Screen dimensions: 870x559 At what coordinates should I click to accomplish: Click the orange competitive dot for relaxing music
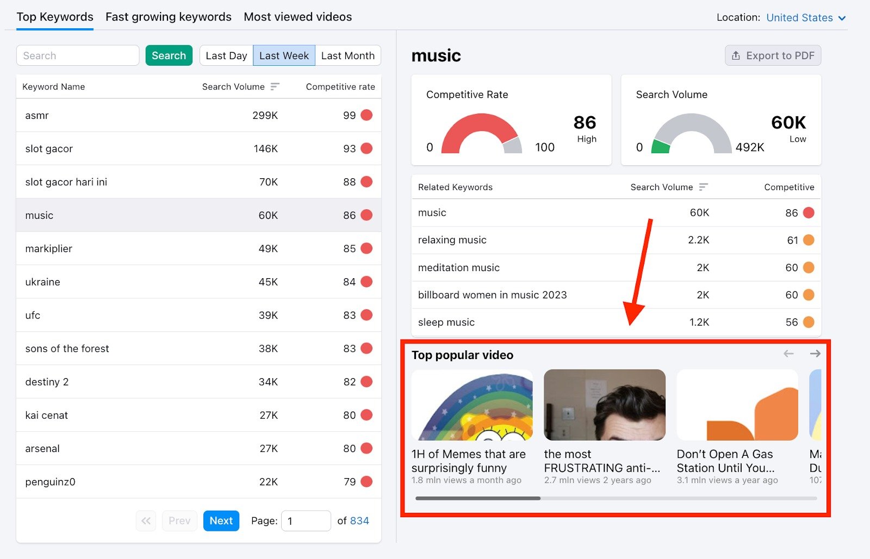coord(809,240)
